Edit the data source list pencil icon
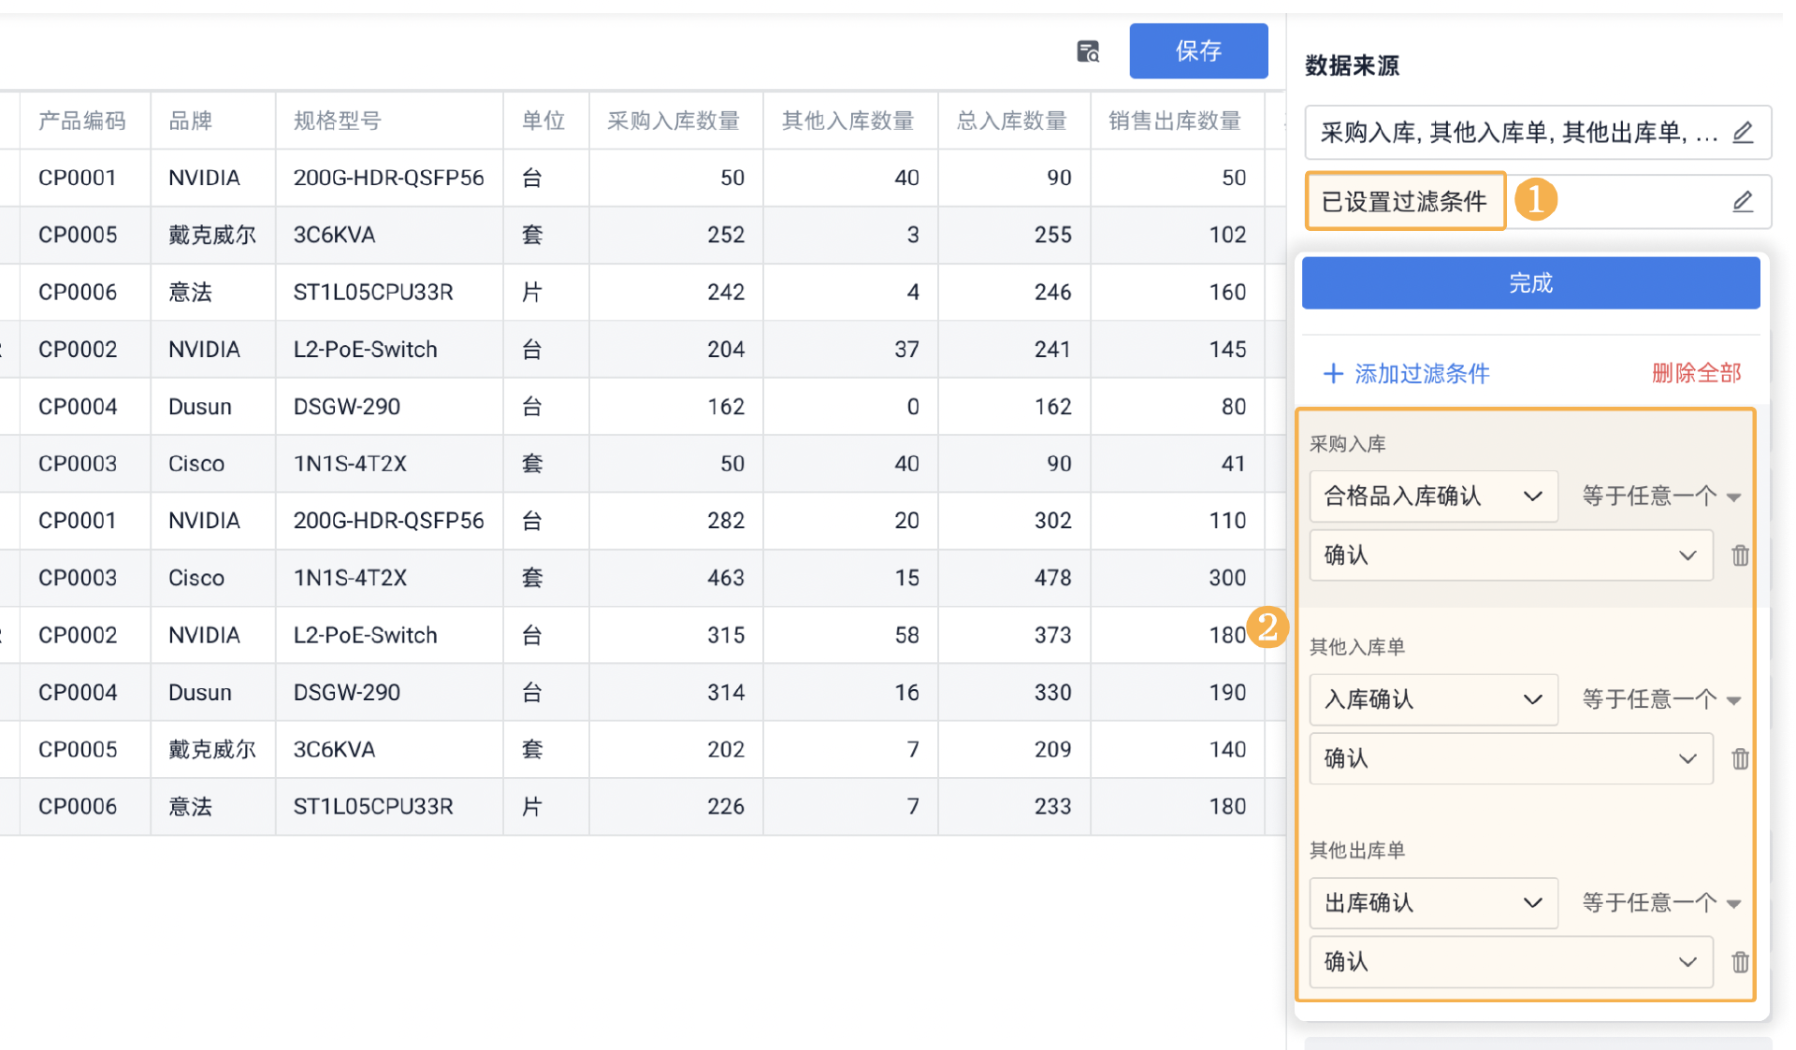This screenshot has height=1050, width=1796. 1742,133
